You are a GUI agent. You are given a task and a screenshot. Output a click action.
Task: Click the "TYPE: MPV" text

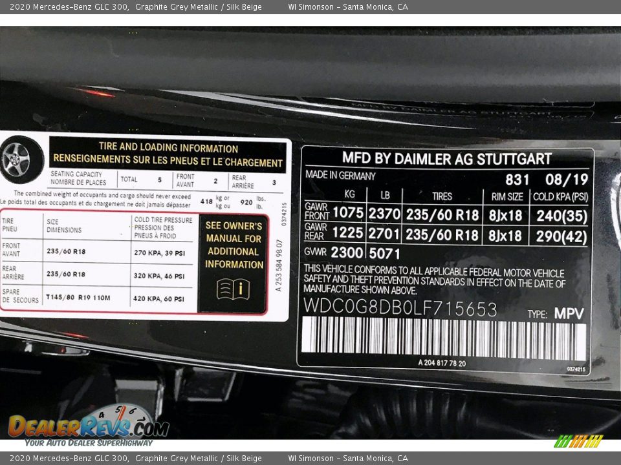click(x=556, y=314)
